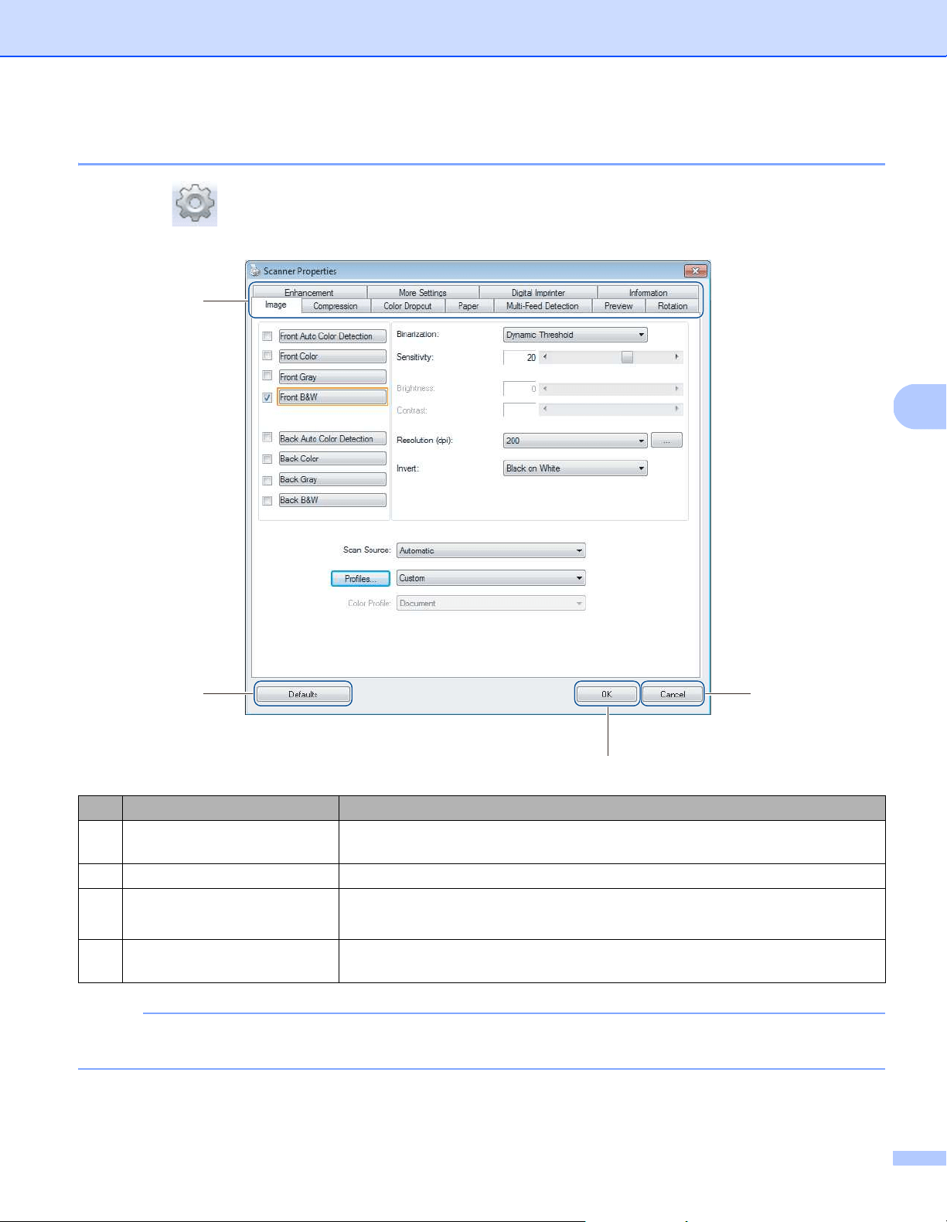Click the Sensitivity slider left arrow

[x=545, y=357]
